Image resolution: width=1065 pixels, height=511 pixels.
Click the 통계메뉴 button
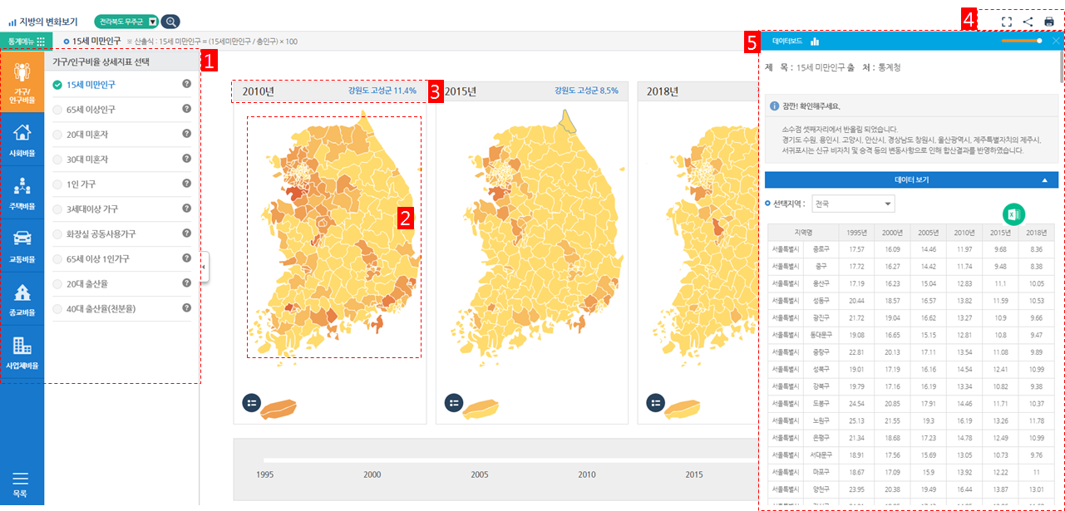(x=26, y=40)
